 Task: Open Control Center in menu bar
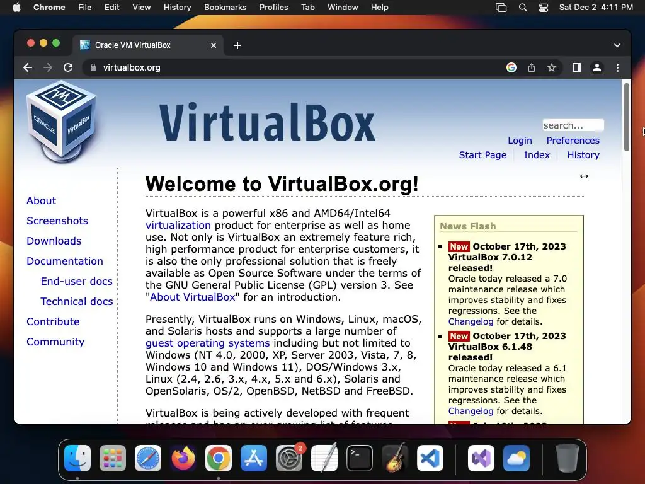[x=544, y=8]
